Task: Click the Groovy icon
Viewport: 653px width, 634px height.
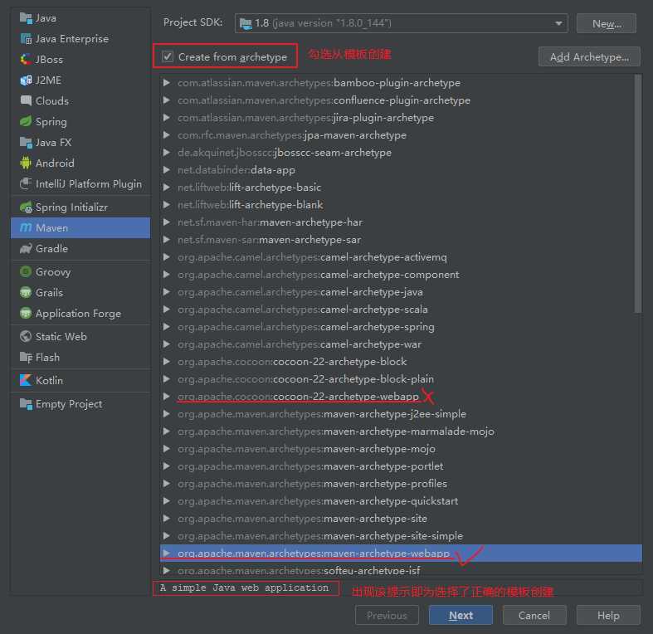Action: [x=26, y=271]
